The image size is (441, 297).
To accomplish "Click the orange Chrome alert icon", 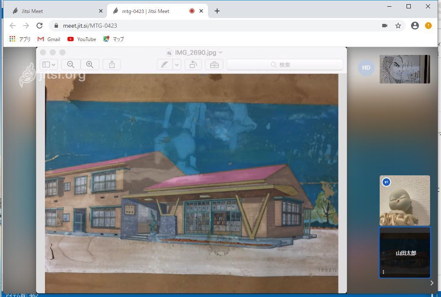I will [428, 26].
